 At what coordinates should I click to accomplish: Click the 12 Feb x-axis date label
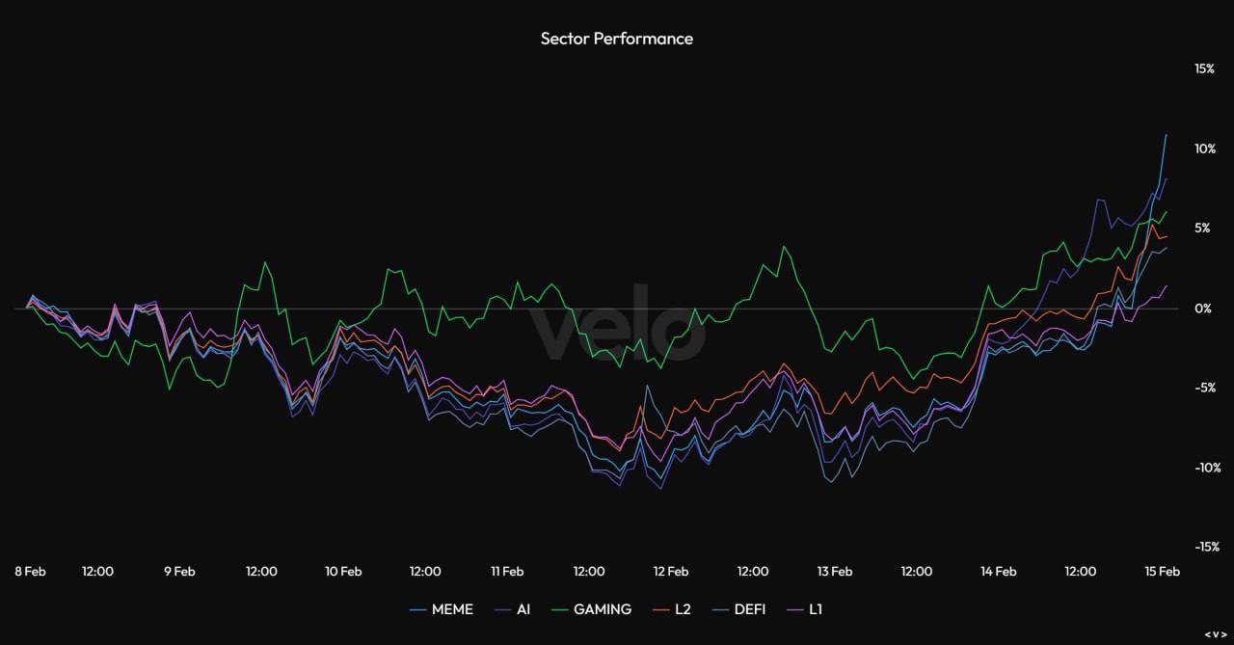(670, 571)
